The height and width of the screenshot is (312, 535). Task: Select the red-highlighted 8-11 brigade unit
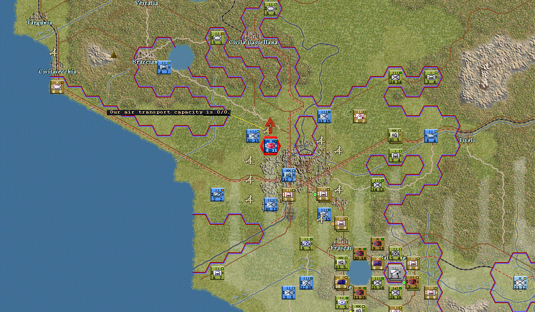tap(271, 146)
